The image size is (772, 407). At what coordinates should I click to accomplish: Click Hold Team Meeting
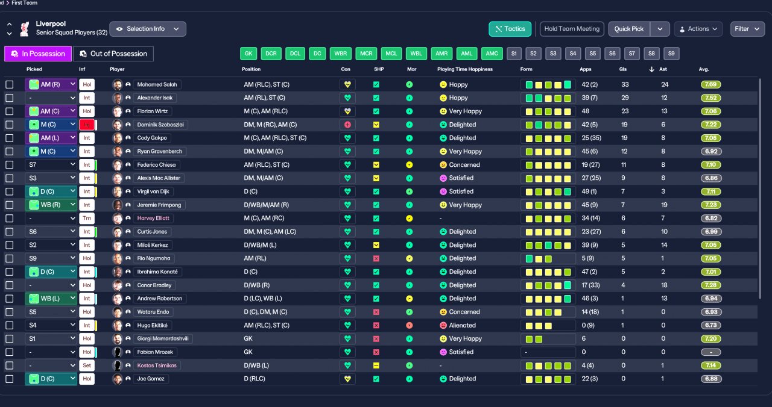pyautogui.click(x=572, y=29)
